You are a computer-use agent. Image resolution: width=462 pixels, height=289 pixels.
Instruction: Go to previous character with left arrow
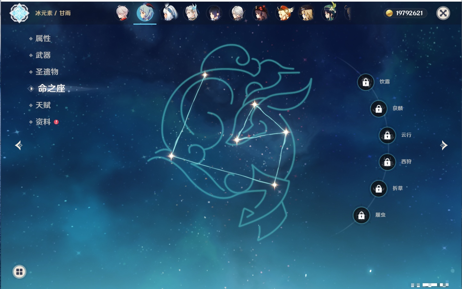coord(19,145)
